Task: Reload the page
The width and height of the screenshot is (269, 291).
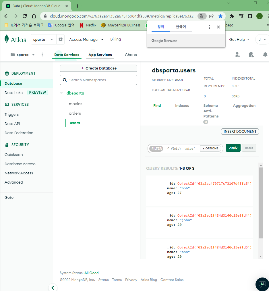Action: 25,16
